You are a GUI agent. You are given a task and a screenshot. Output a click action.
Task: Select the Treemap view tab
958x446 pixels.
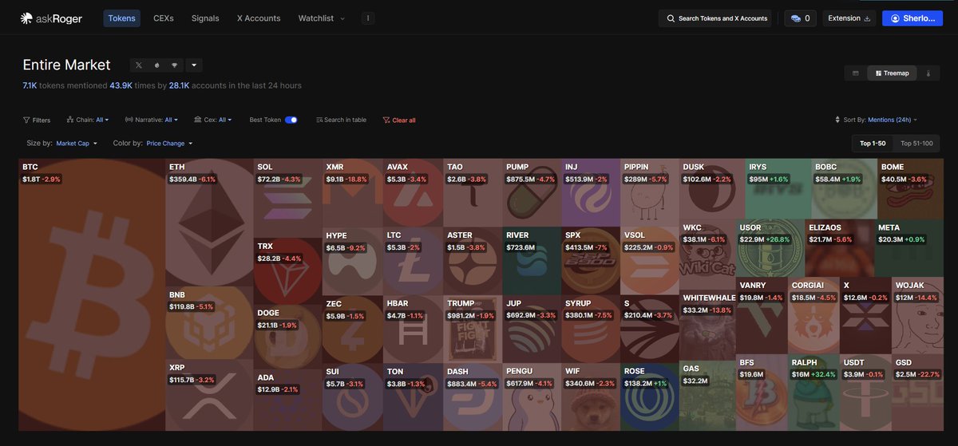[x=893, y=73]
